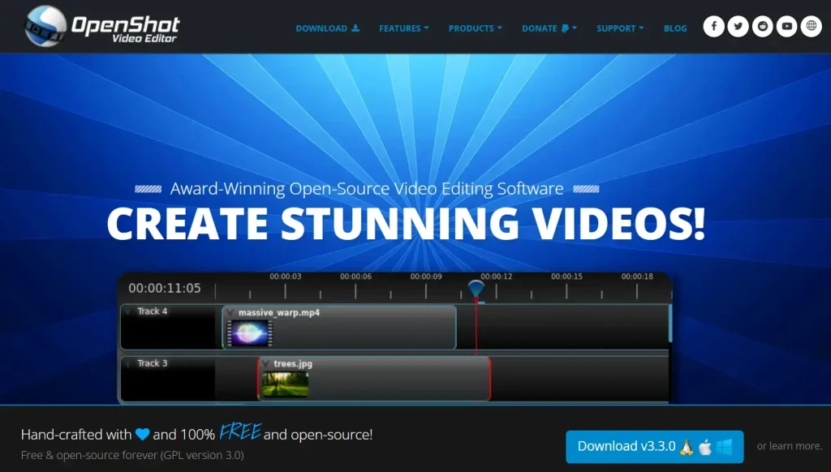
Task: Expand the Products dropdown menu
Action: [475, 28]
